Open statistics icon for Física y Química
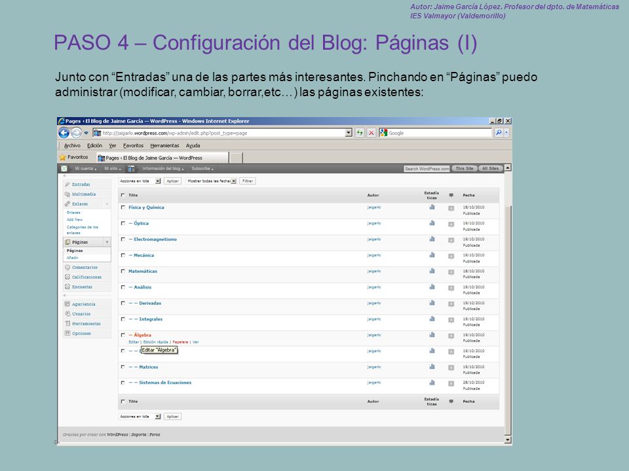 [432, 207]
